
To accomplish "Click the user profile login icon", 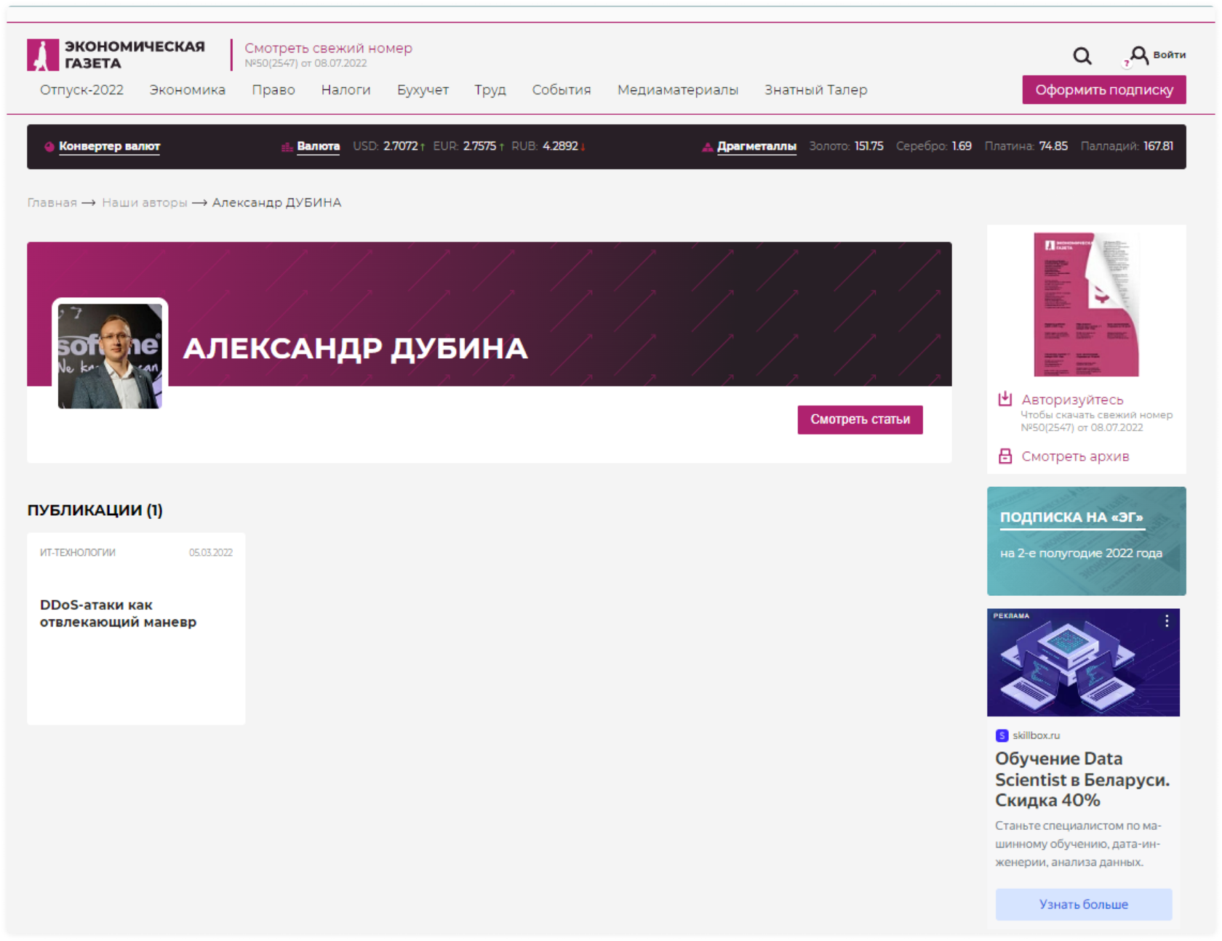I will point(1138,55).
